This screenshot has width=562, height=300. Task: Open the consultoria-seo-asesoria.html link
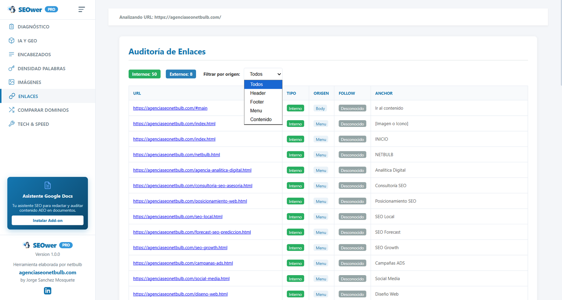point(192,185)
